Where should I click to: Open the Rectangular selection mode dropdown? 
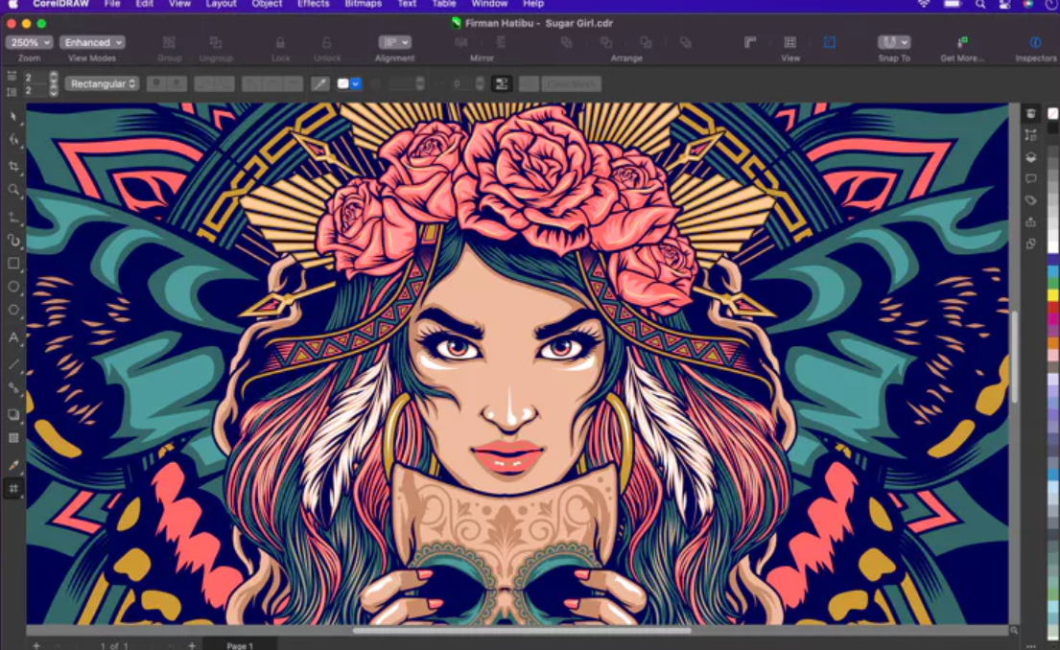click(x=102, y=83)
